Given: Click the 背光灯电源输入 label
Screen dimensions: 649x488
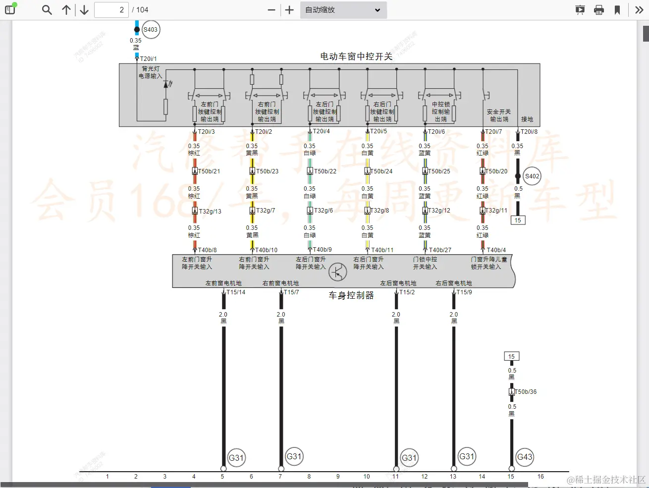Looking at the screenshot, I should click(150, 72).
